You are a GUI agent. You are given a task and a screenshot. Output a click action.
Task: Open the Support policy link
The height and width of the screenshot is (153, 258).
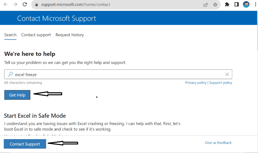(x=221, y=83)
